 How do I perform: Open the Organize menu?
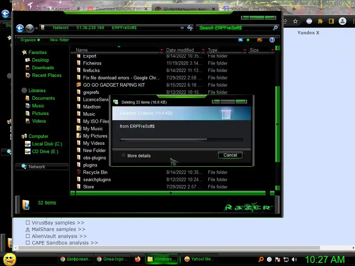point(30,40)
